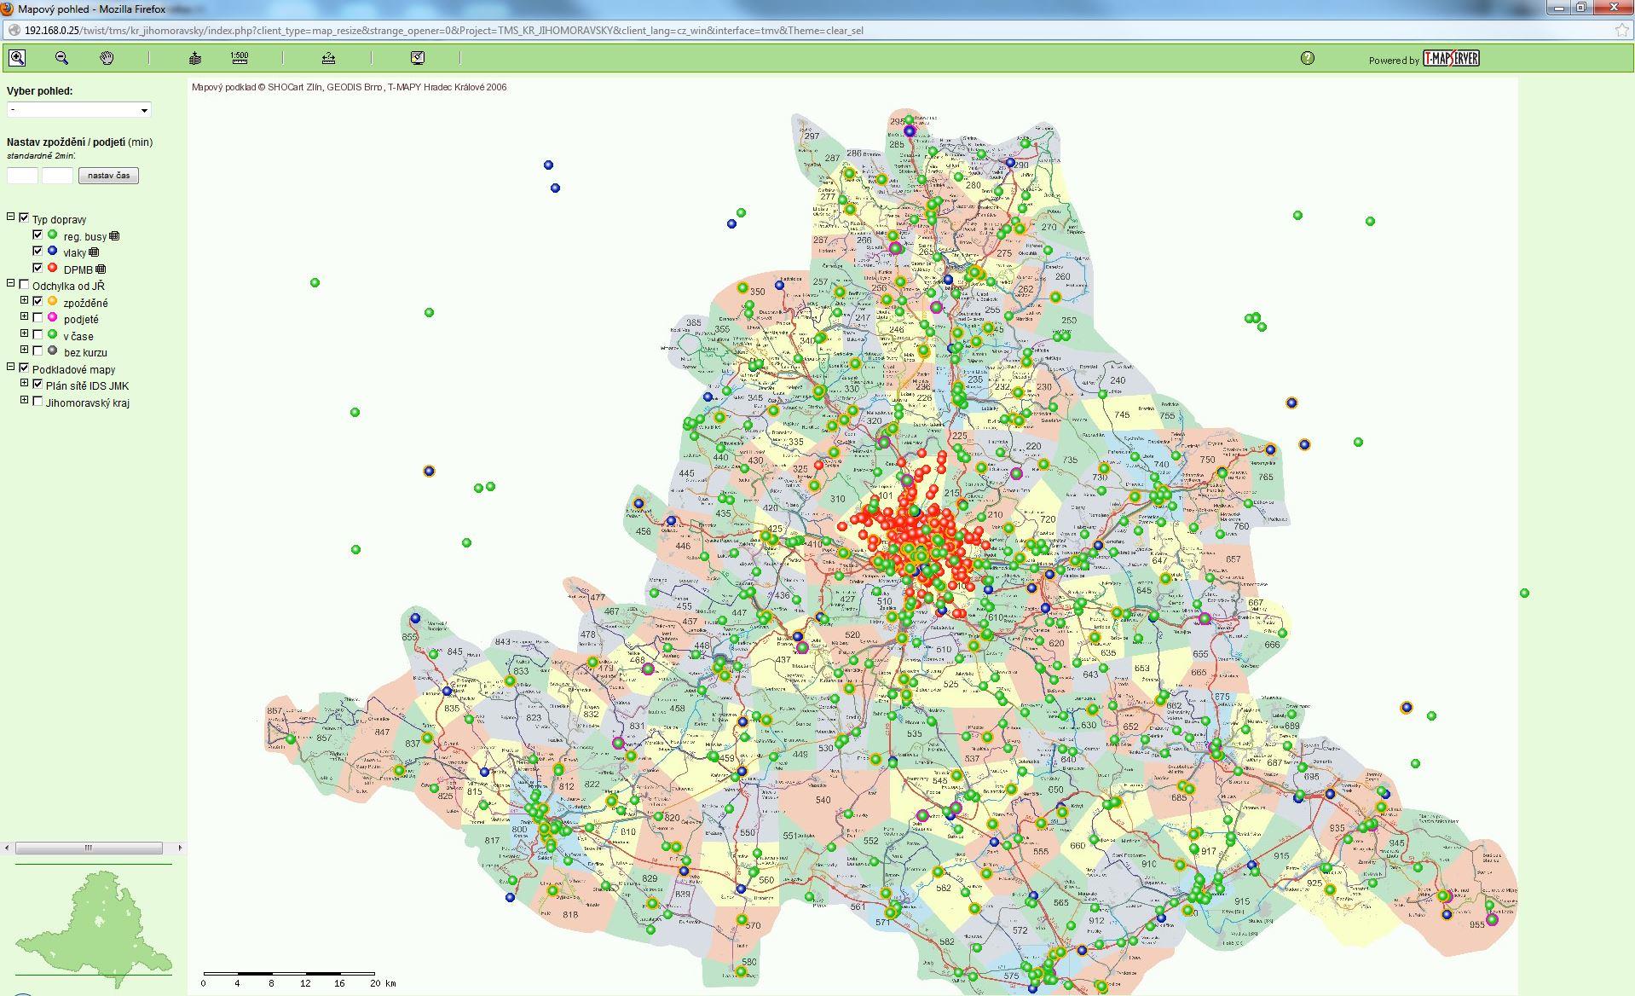
Task: Open the Vyber pohled dropdown
Action: pos(79,109)
